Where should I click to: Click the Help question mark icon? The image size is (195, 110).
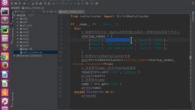[x=92, y=4]
